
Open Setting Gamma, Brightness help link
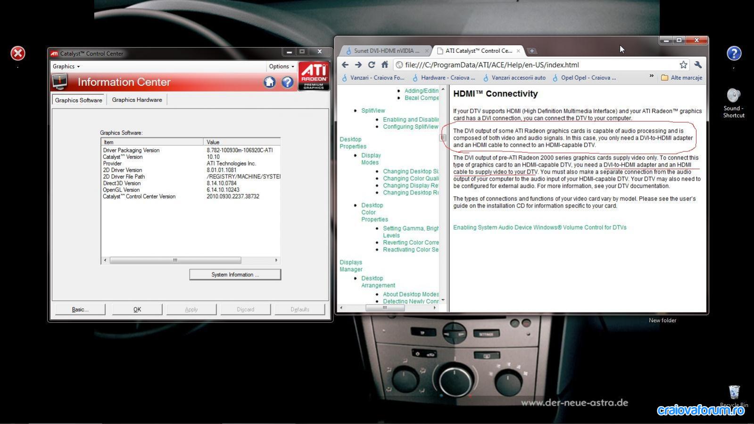click(411, 232)
